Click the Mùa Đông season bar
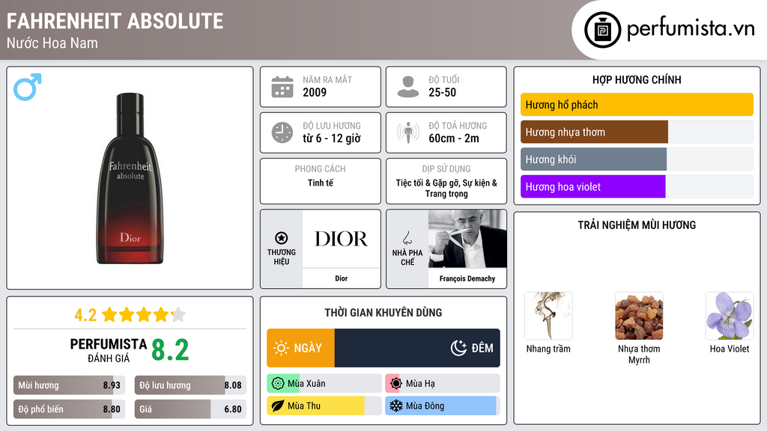 pyautogui.click(x=442, y=406)
